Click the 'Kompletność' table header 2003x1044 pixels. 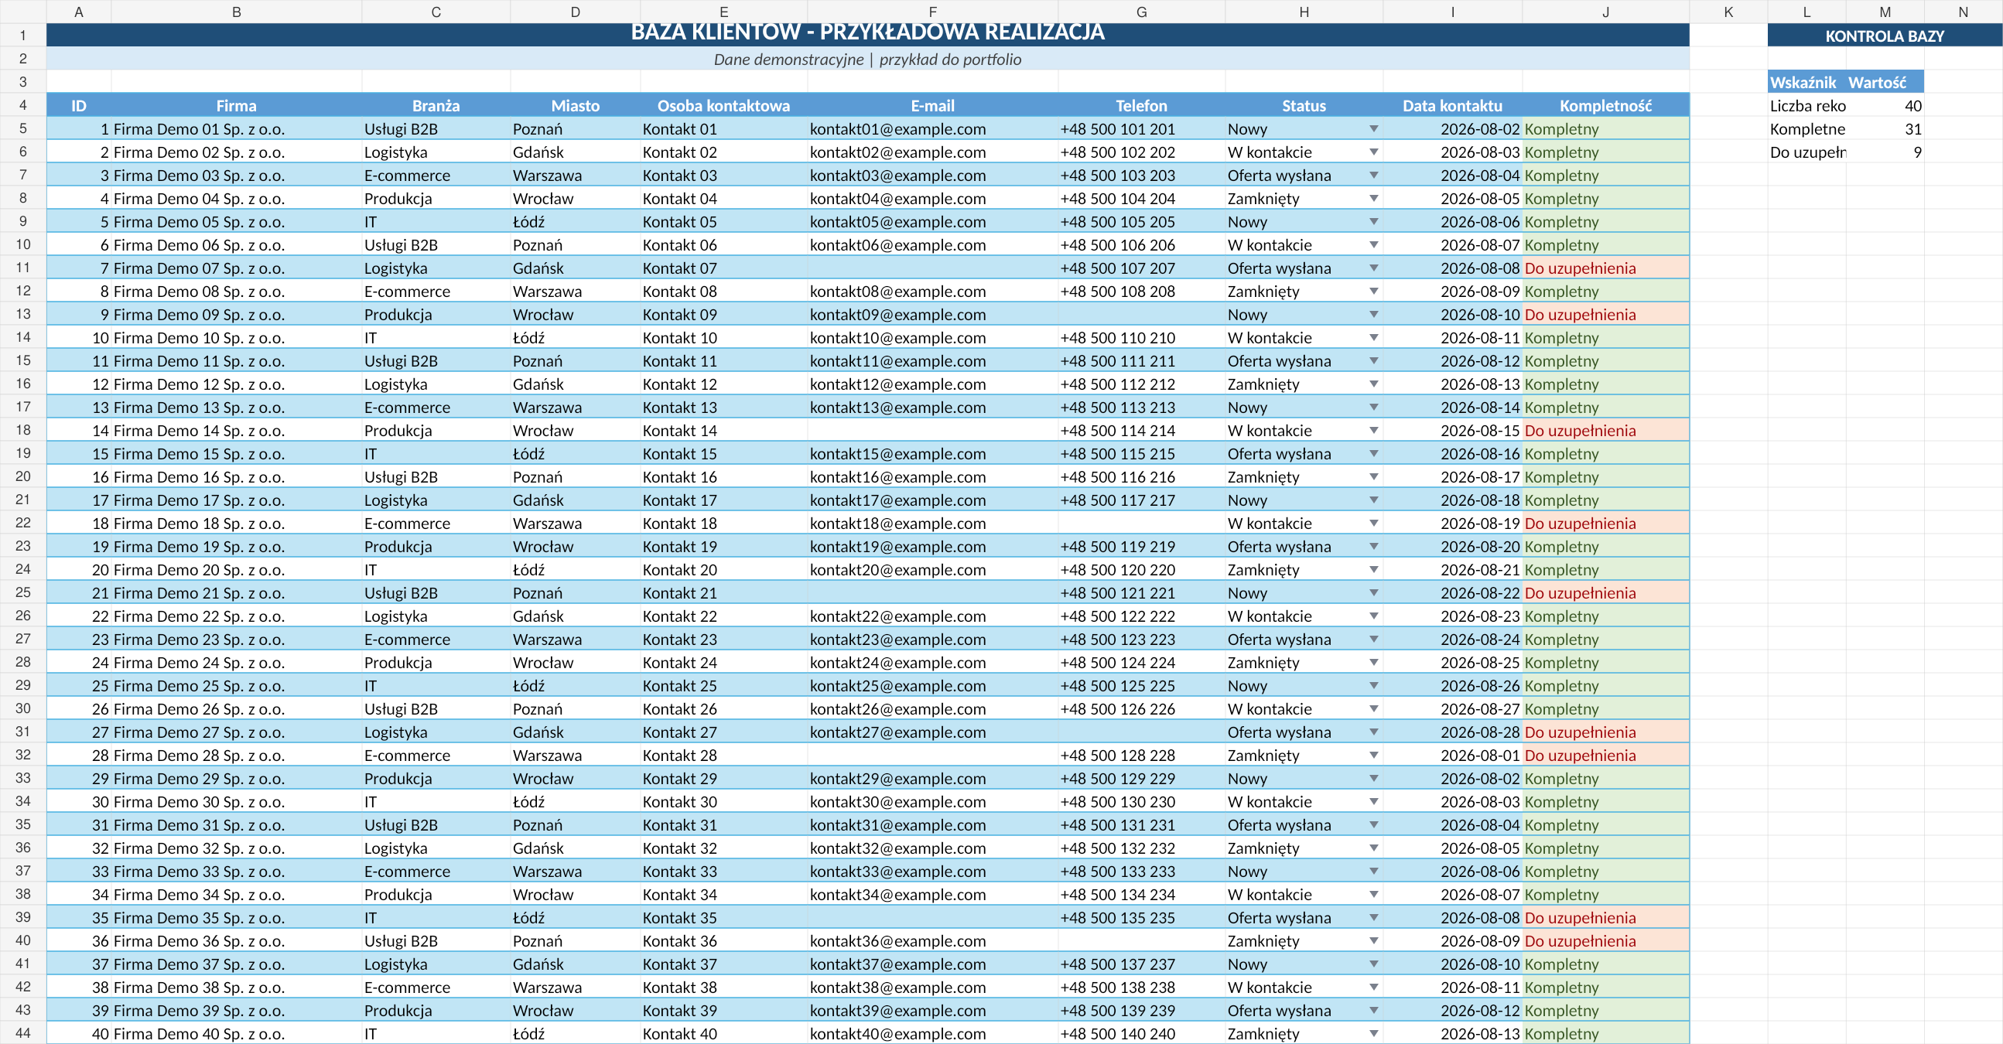pyautogui.click(x=1605, y=106)
